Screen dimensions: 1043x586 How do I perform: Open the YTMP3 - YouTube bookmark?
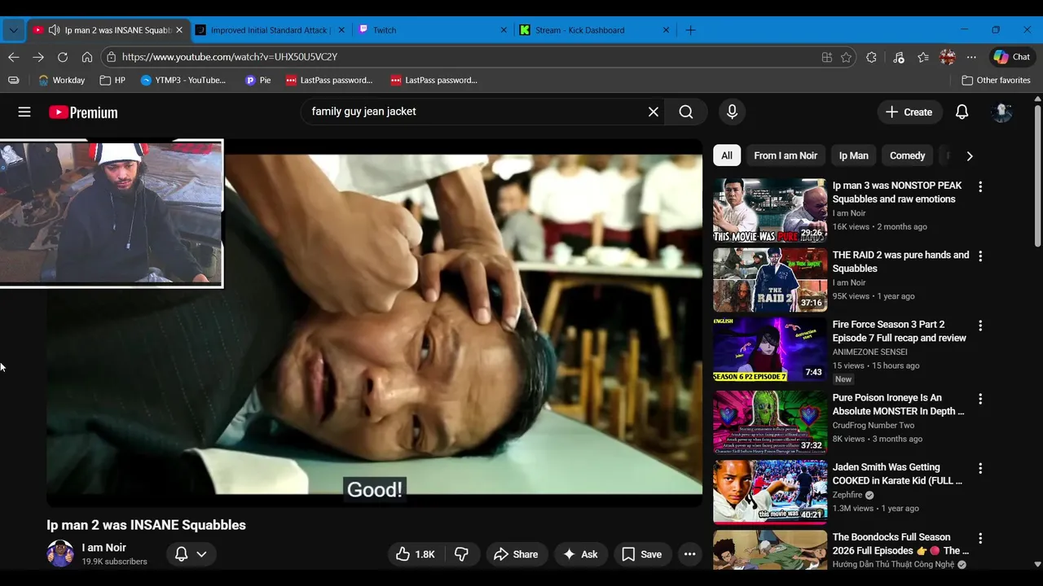183,81
